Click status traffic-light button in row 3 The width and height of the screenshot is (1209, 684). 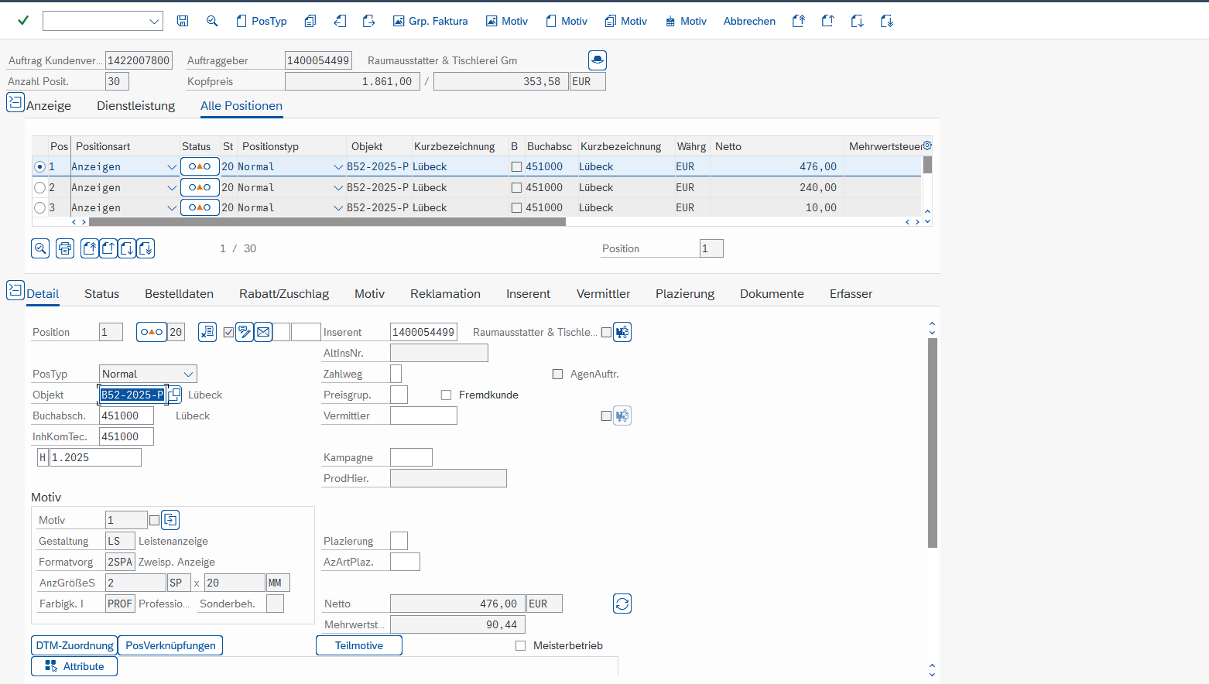[x=200, y=207]
